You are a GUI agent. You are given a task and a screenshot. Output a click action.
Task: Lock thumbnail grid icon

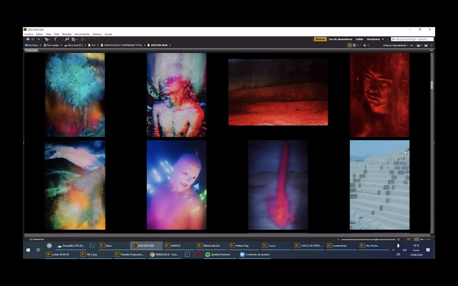409,240
